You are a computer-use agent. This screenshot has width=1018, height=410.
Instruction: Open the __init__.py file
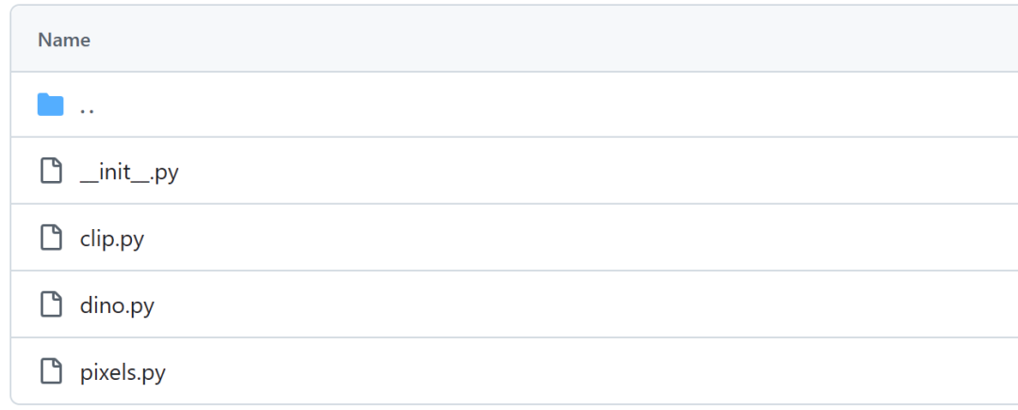pos(129,172)
